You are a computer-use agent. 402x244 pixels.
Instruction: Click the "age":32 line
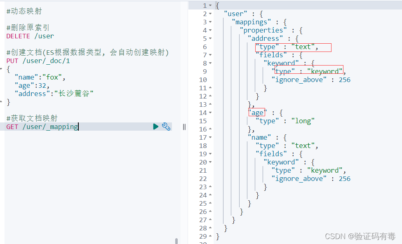[32, 85]
